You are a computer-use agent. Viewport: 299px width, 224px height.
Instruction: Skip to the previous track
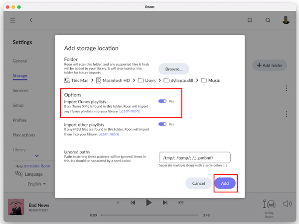pyautogui.click(x=133, y=203)
